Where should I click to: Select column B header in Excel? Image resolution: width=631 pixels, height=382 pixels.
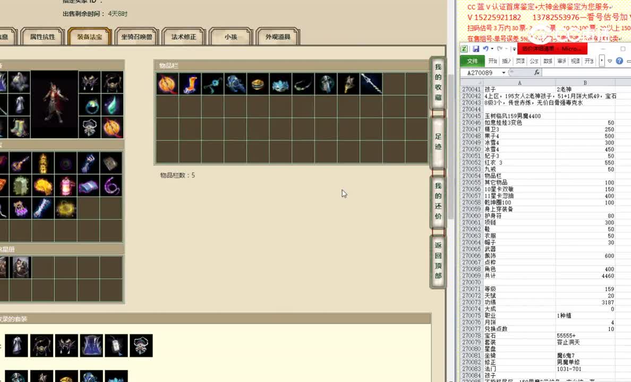[585, 82]
